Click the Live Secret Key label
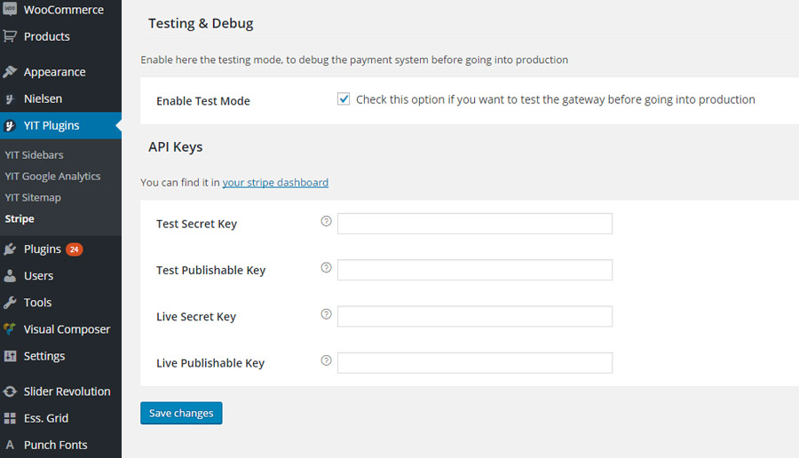799x458 pixels. [195, 316]
